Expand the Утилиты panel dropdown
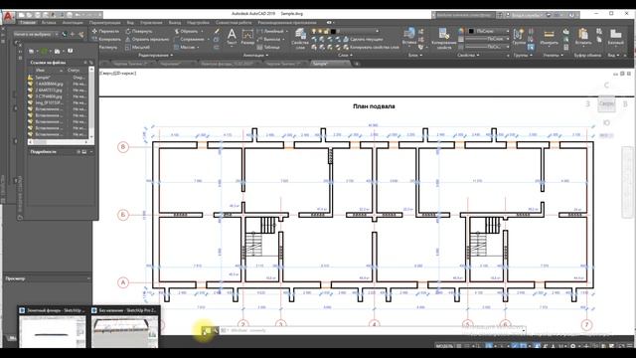This screenshot has width=636, height=358. pos(553,55)
